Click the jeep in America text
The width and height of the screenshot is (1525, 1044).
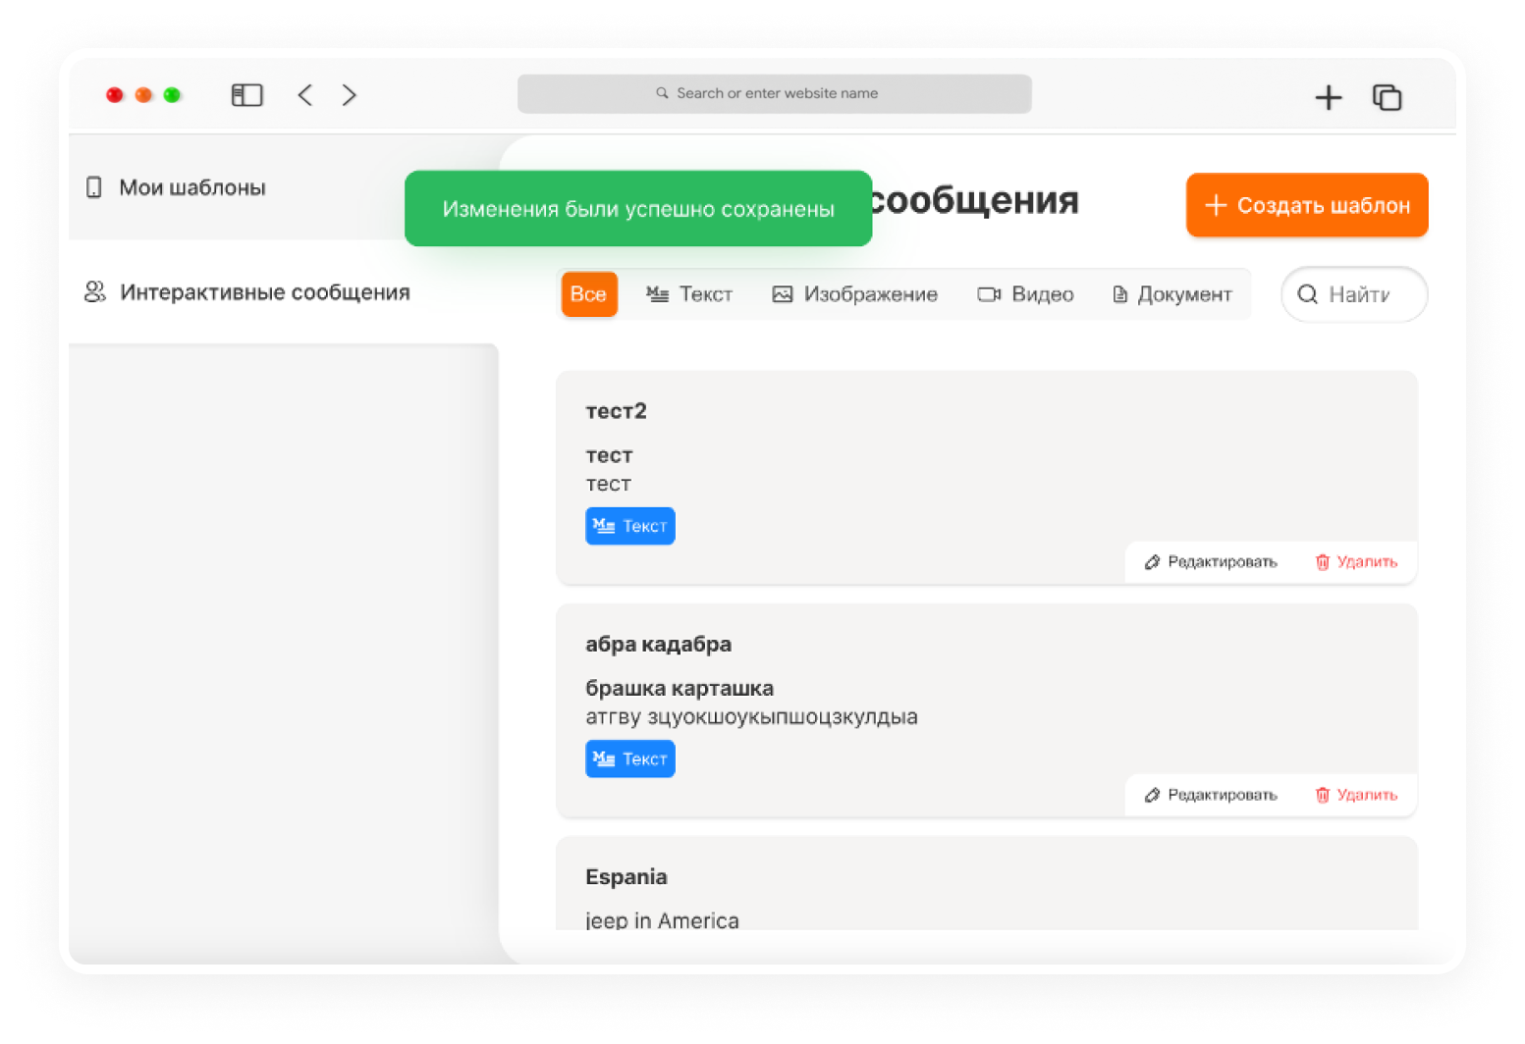(x=662, y=920)
